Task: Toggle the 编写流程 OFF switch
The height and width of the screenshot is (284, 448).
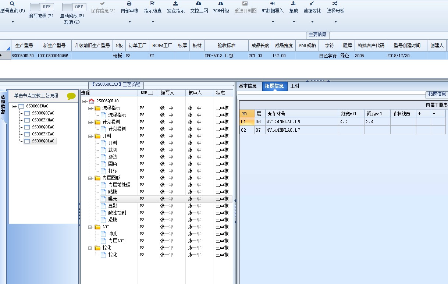Action: (42, 7)
